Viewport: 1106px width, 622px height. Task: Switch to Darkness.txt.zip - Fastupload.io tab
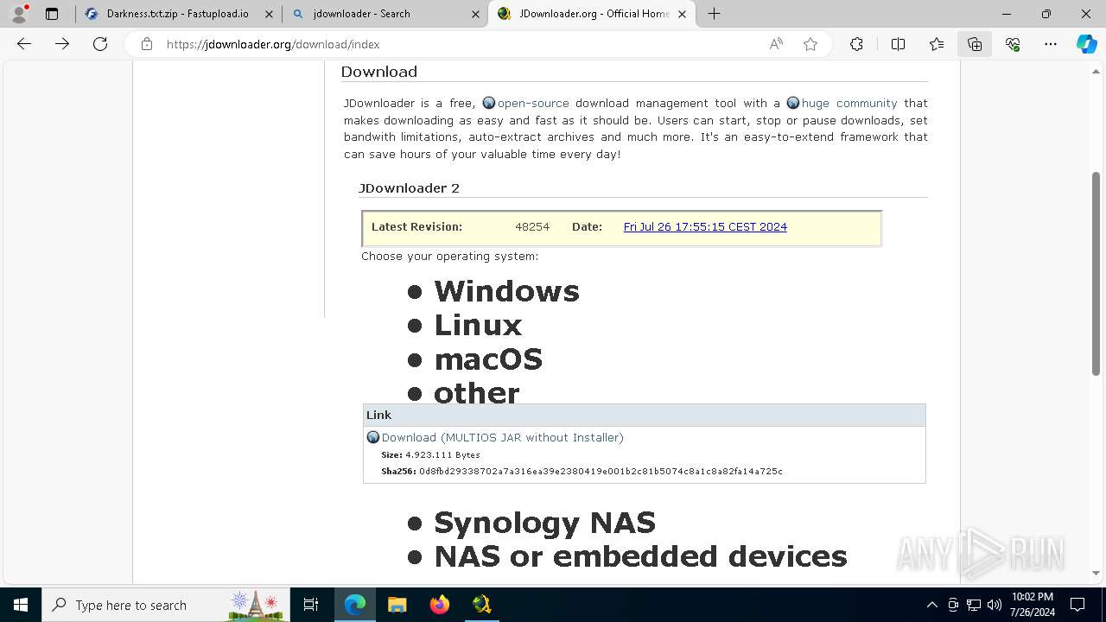179,14
